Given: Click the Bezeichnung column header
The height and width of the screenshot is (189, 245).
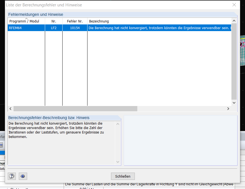Looking at the screenshot, I should pyautogui.click(x=159, y=21).
